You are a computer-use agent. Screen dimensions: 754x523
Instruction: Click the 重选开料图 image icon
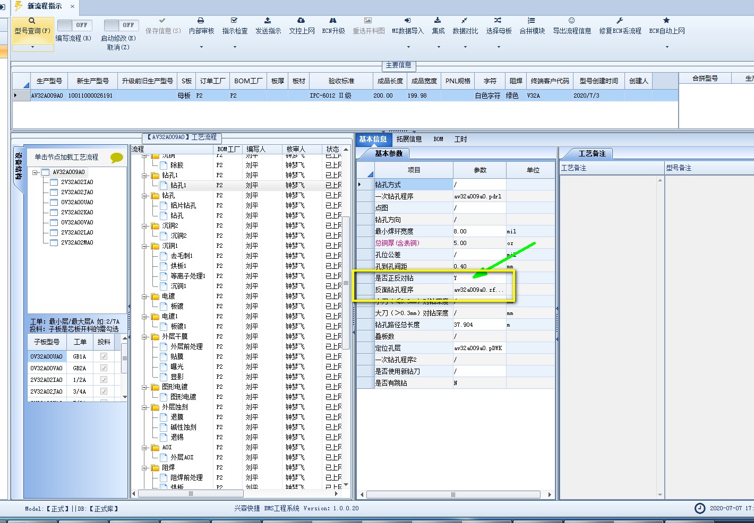click(368, 21)
